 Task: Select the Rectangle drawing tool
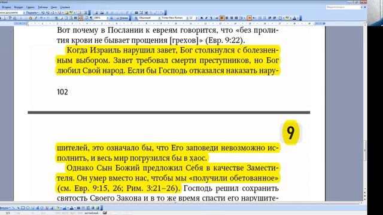tap(23, 208)
